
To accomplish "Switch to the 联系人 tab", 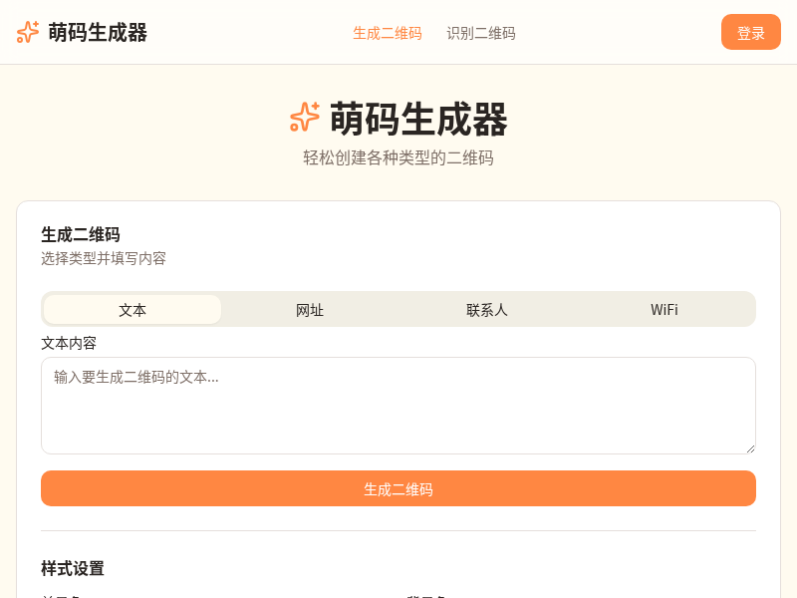I will coord(487,310).
